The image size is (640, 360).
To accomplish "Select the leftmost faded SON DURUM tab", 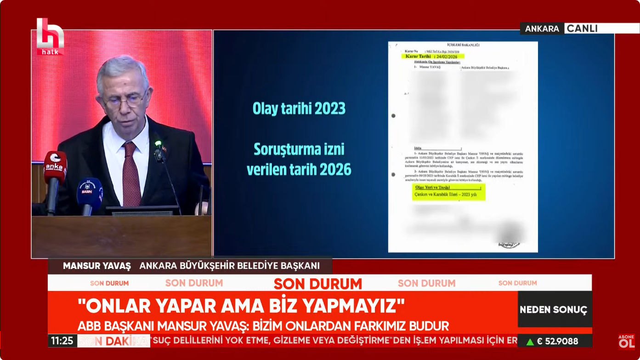I will 109,283.
